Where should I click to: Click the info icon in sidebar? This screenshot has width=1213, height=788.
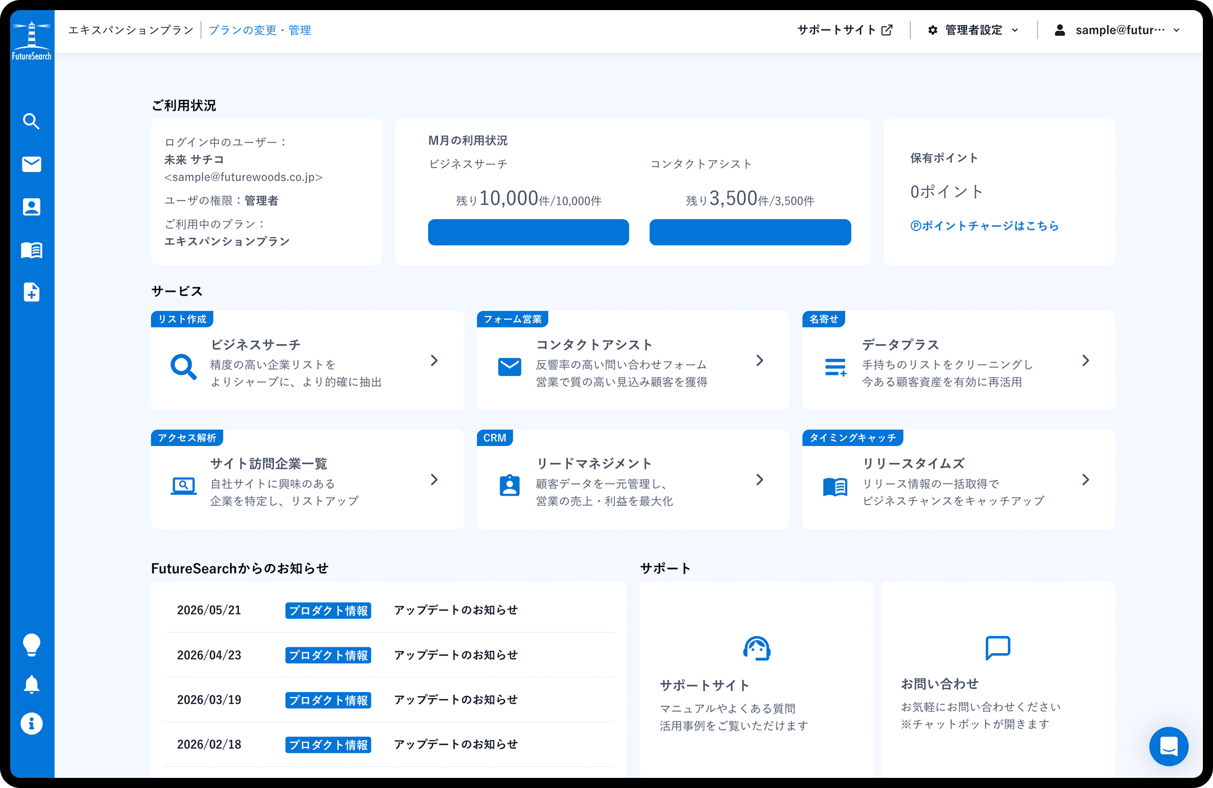[x=32, y=723]
